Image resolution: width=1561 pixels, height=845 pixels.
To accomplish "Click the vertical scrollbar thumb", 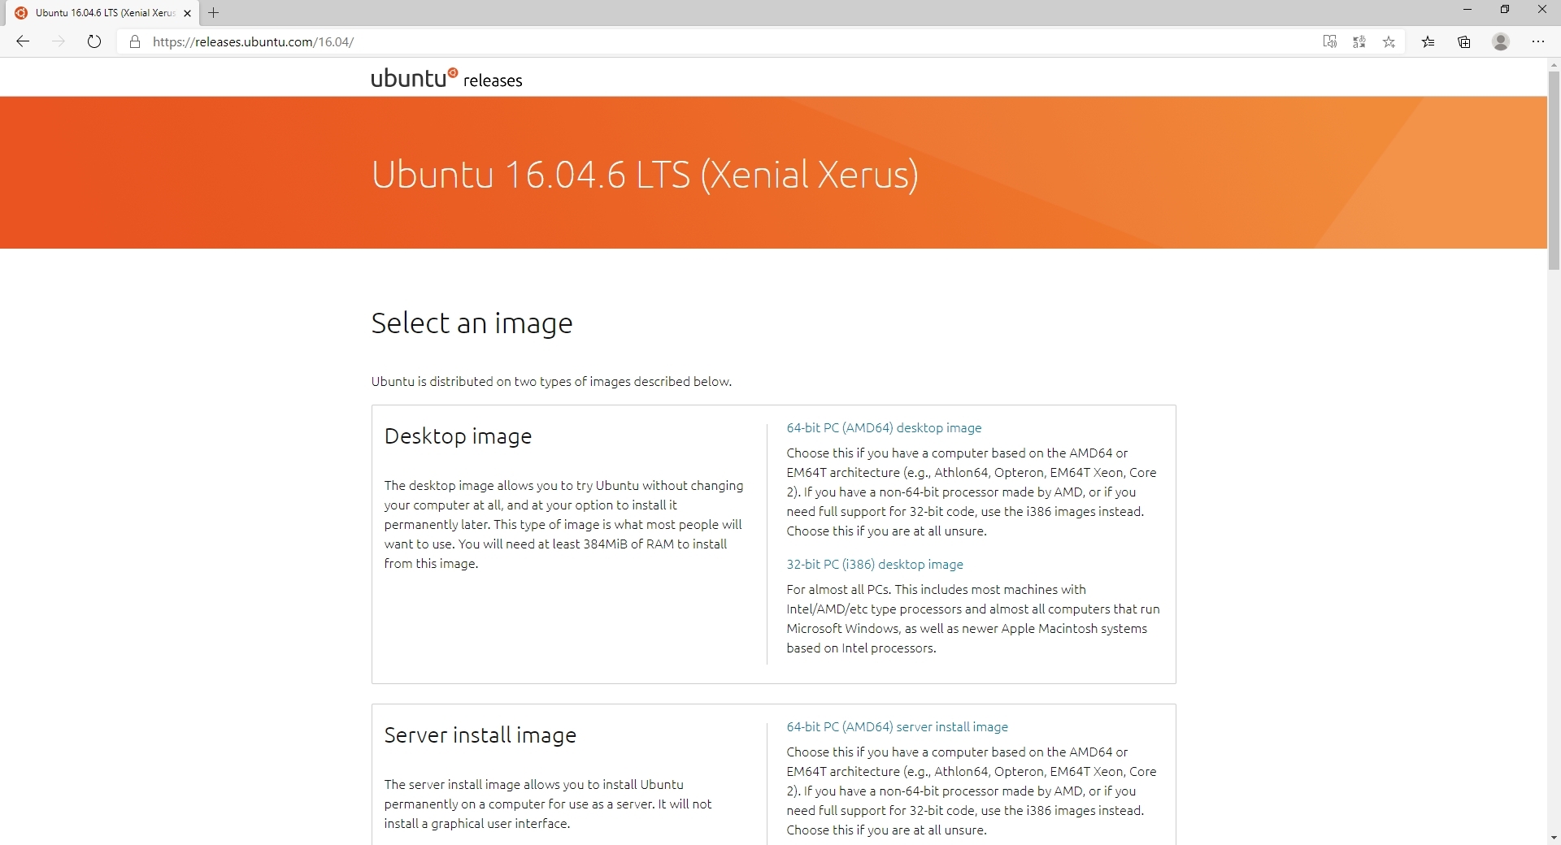I will (x=1554, y=171).
